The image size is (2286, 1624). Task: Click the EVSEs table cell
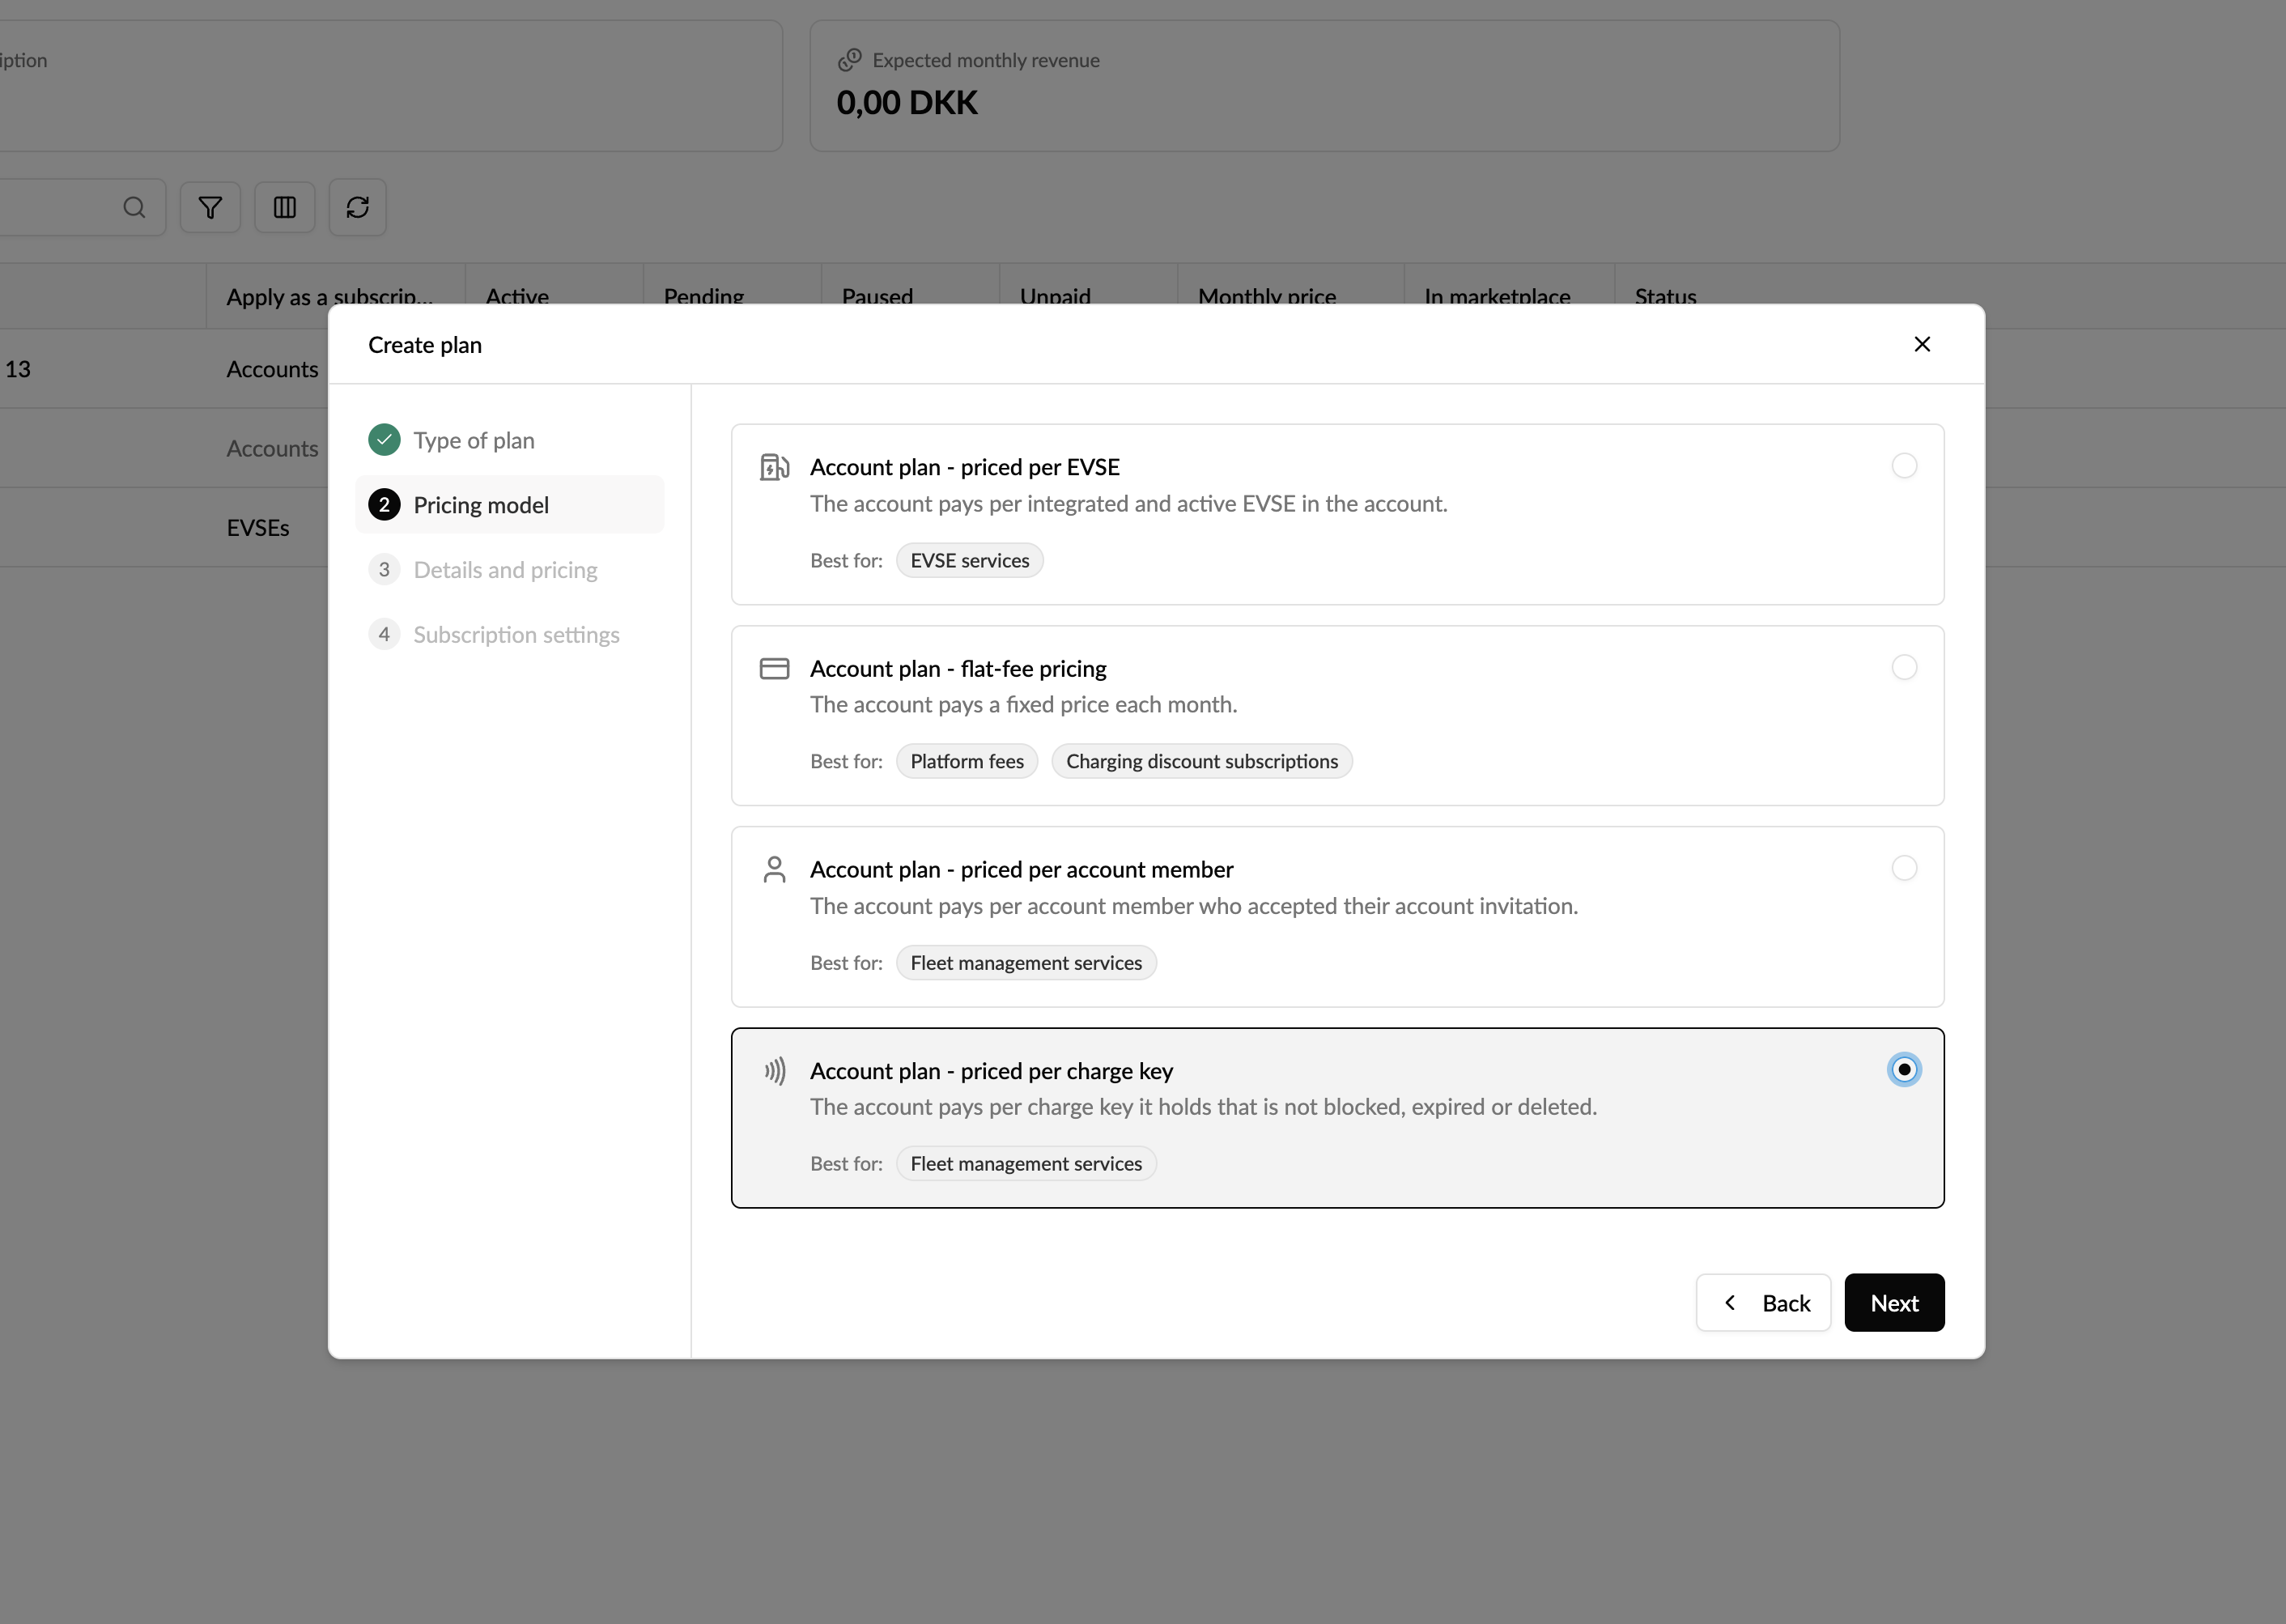(x=258, y=528)
